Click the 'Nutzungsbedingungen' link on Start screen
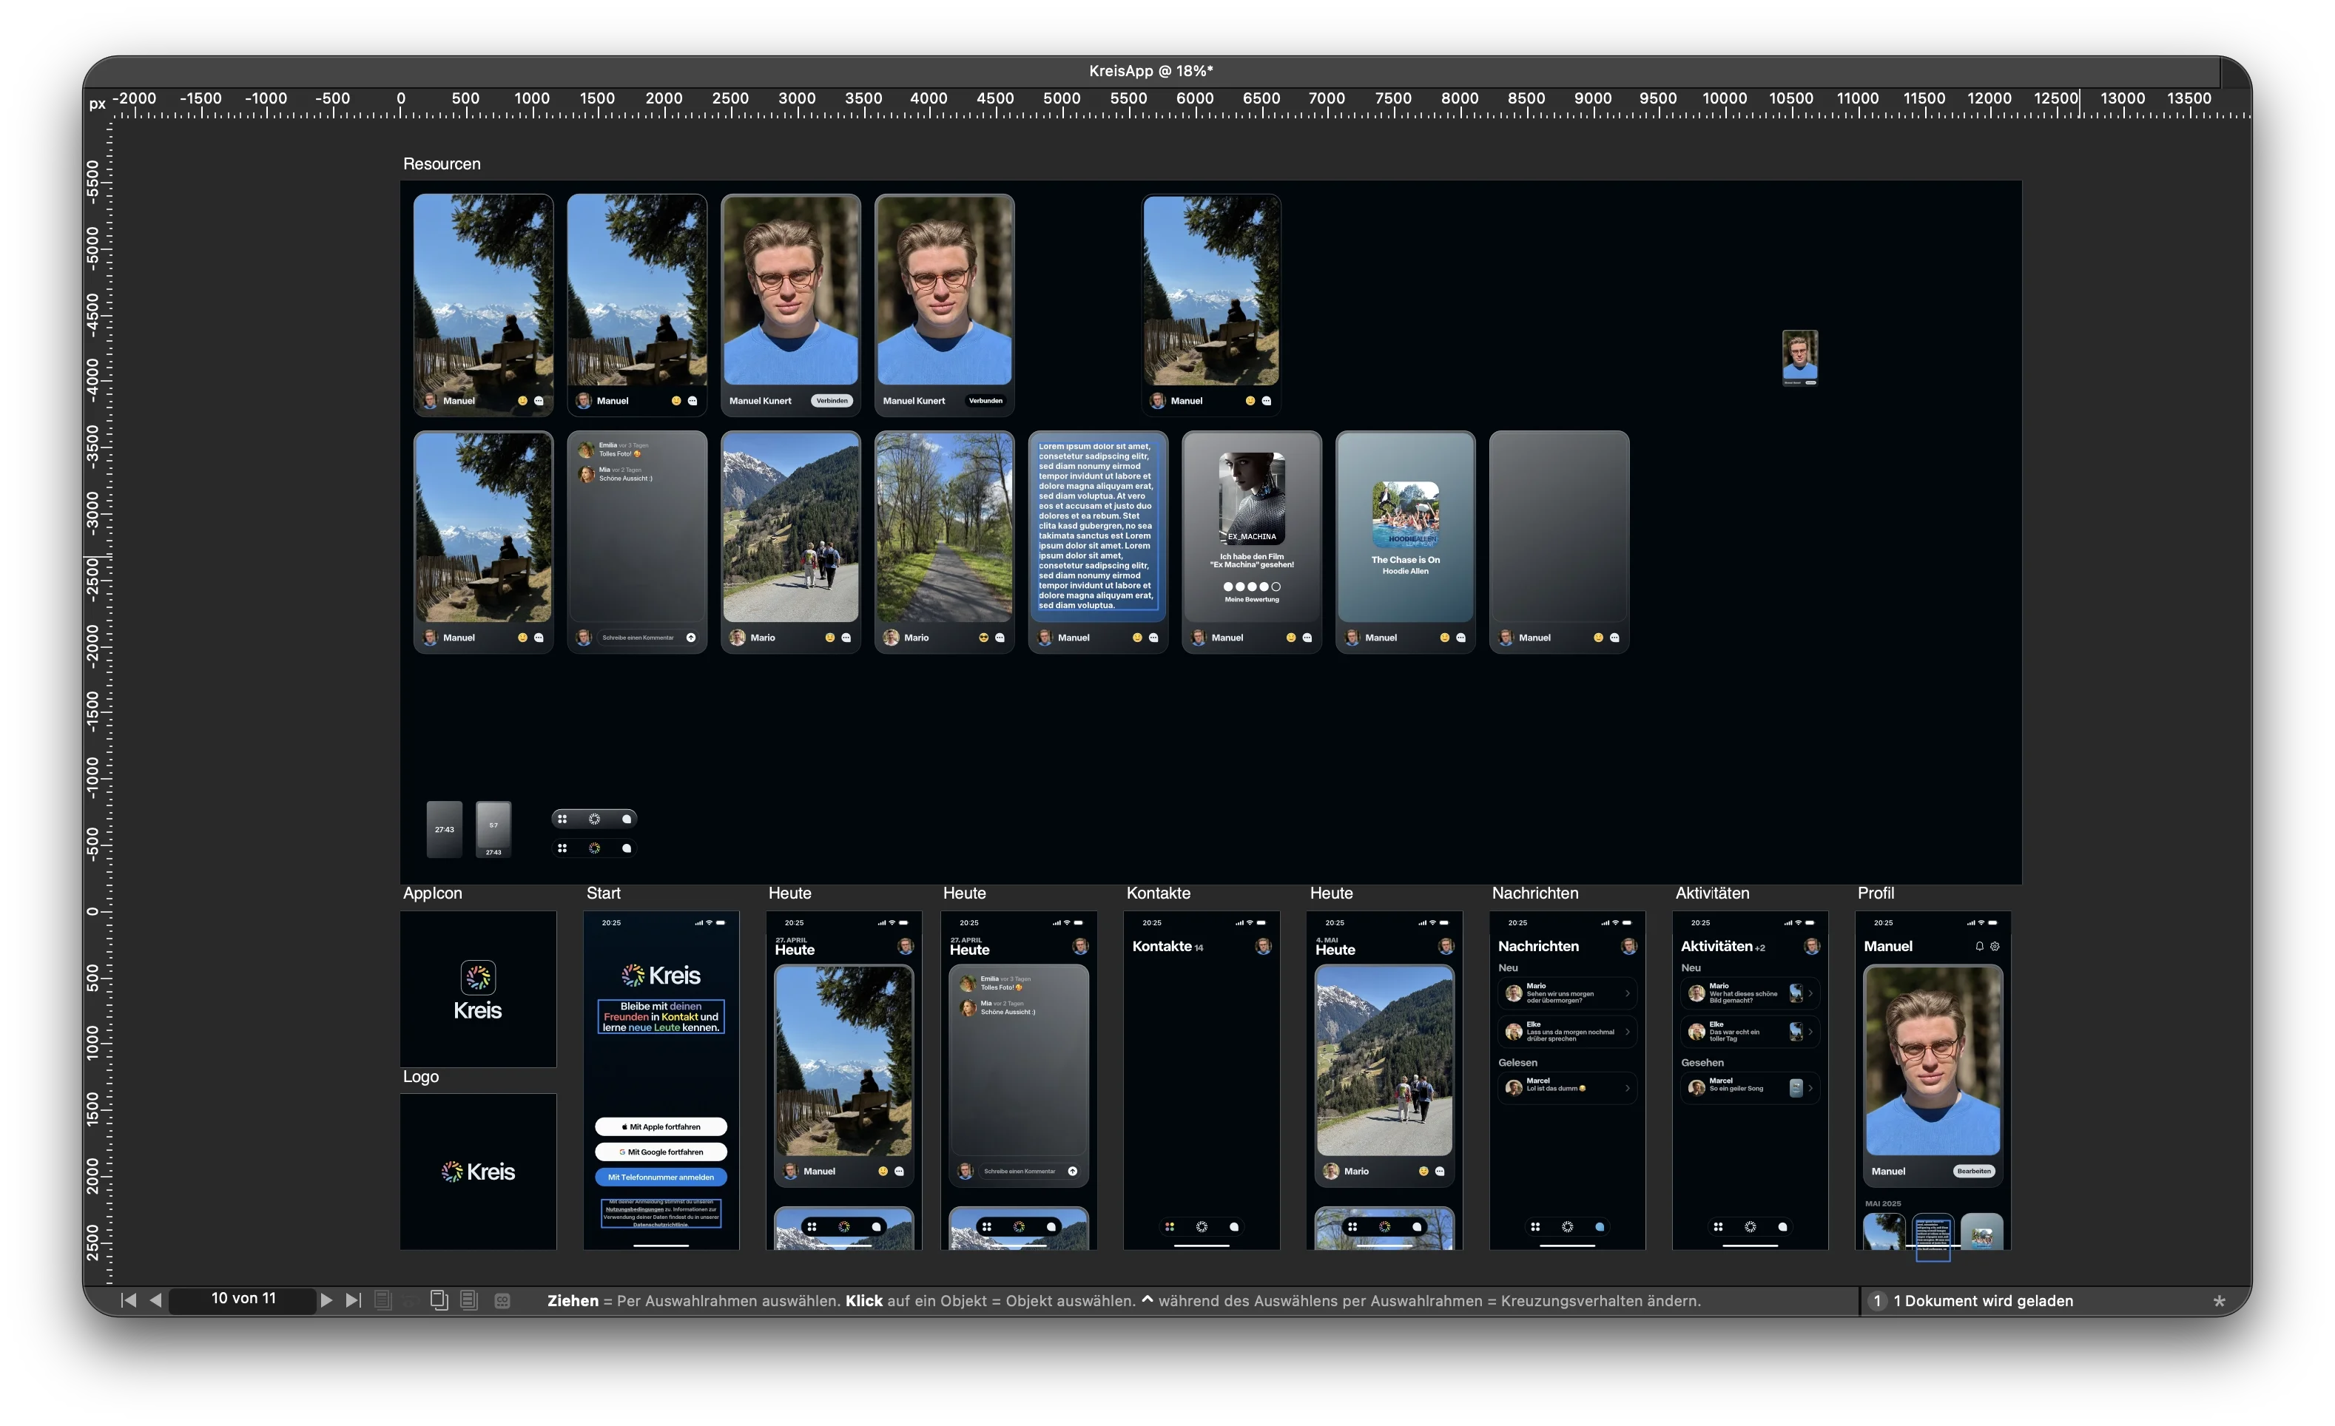 (635, 1209)
